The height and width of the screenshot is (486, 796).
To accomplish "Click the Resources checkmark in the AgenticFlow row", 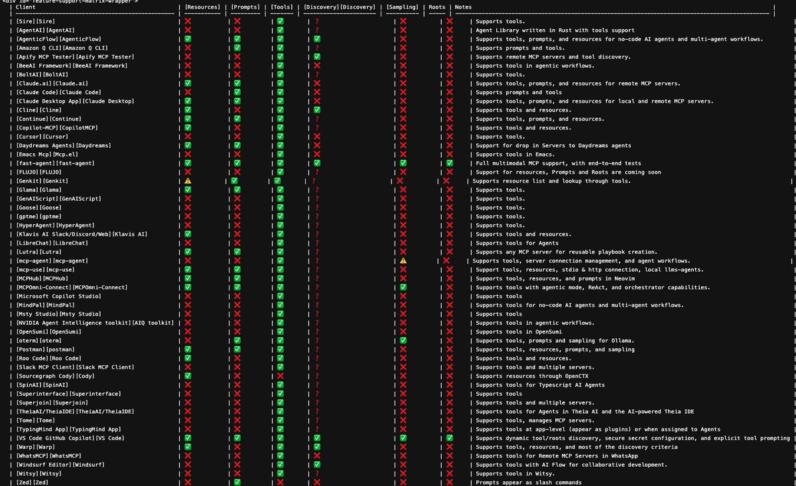I will pos(188,39).
